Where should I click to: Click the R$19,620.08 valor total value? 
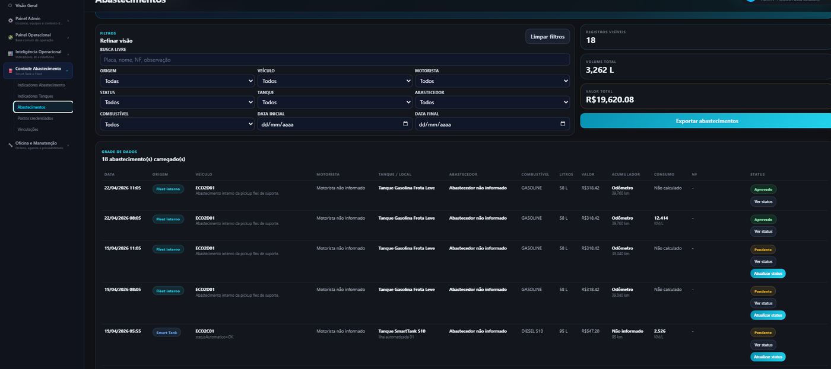click(x=610, y=100)
